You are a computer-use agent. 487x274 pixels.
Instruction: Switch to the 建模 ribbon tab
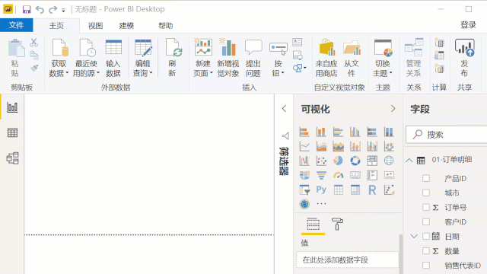tap(127, 25)
